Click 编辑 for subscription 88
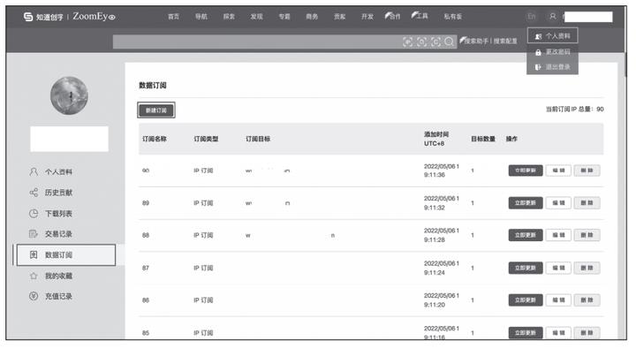 [x=558, y=235]
